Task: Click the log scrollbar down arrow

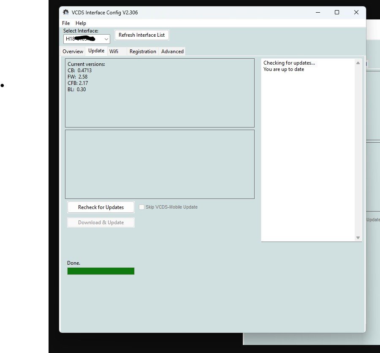Action: [x=358, y=238]
